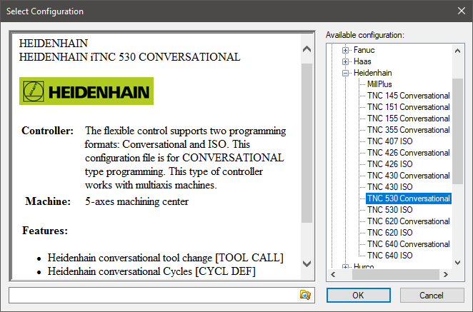Click description pane scroll up arrow

(307, 49)
